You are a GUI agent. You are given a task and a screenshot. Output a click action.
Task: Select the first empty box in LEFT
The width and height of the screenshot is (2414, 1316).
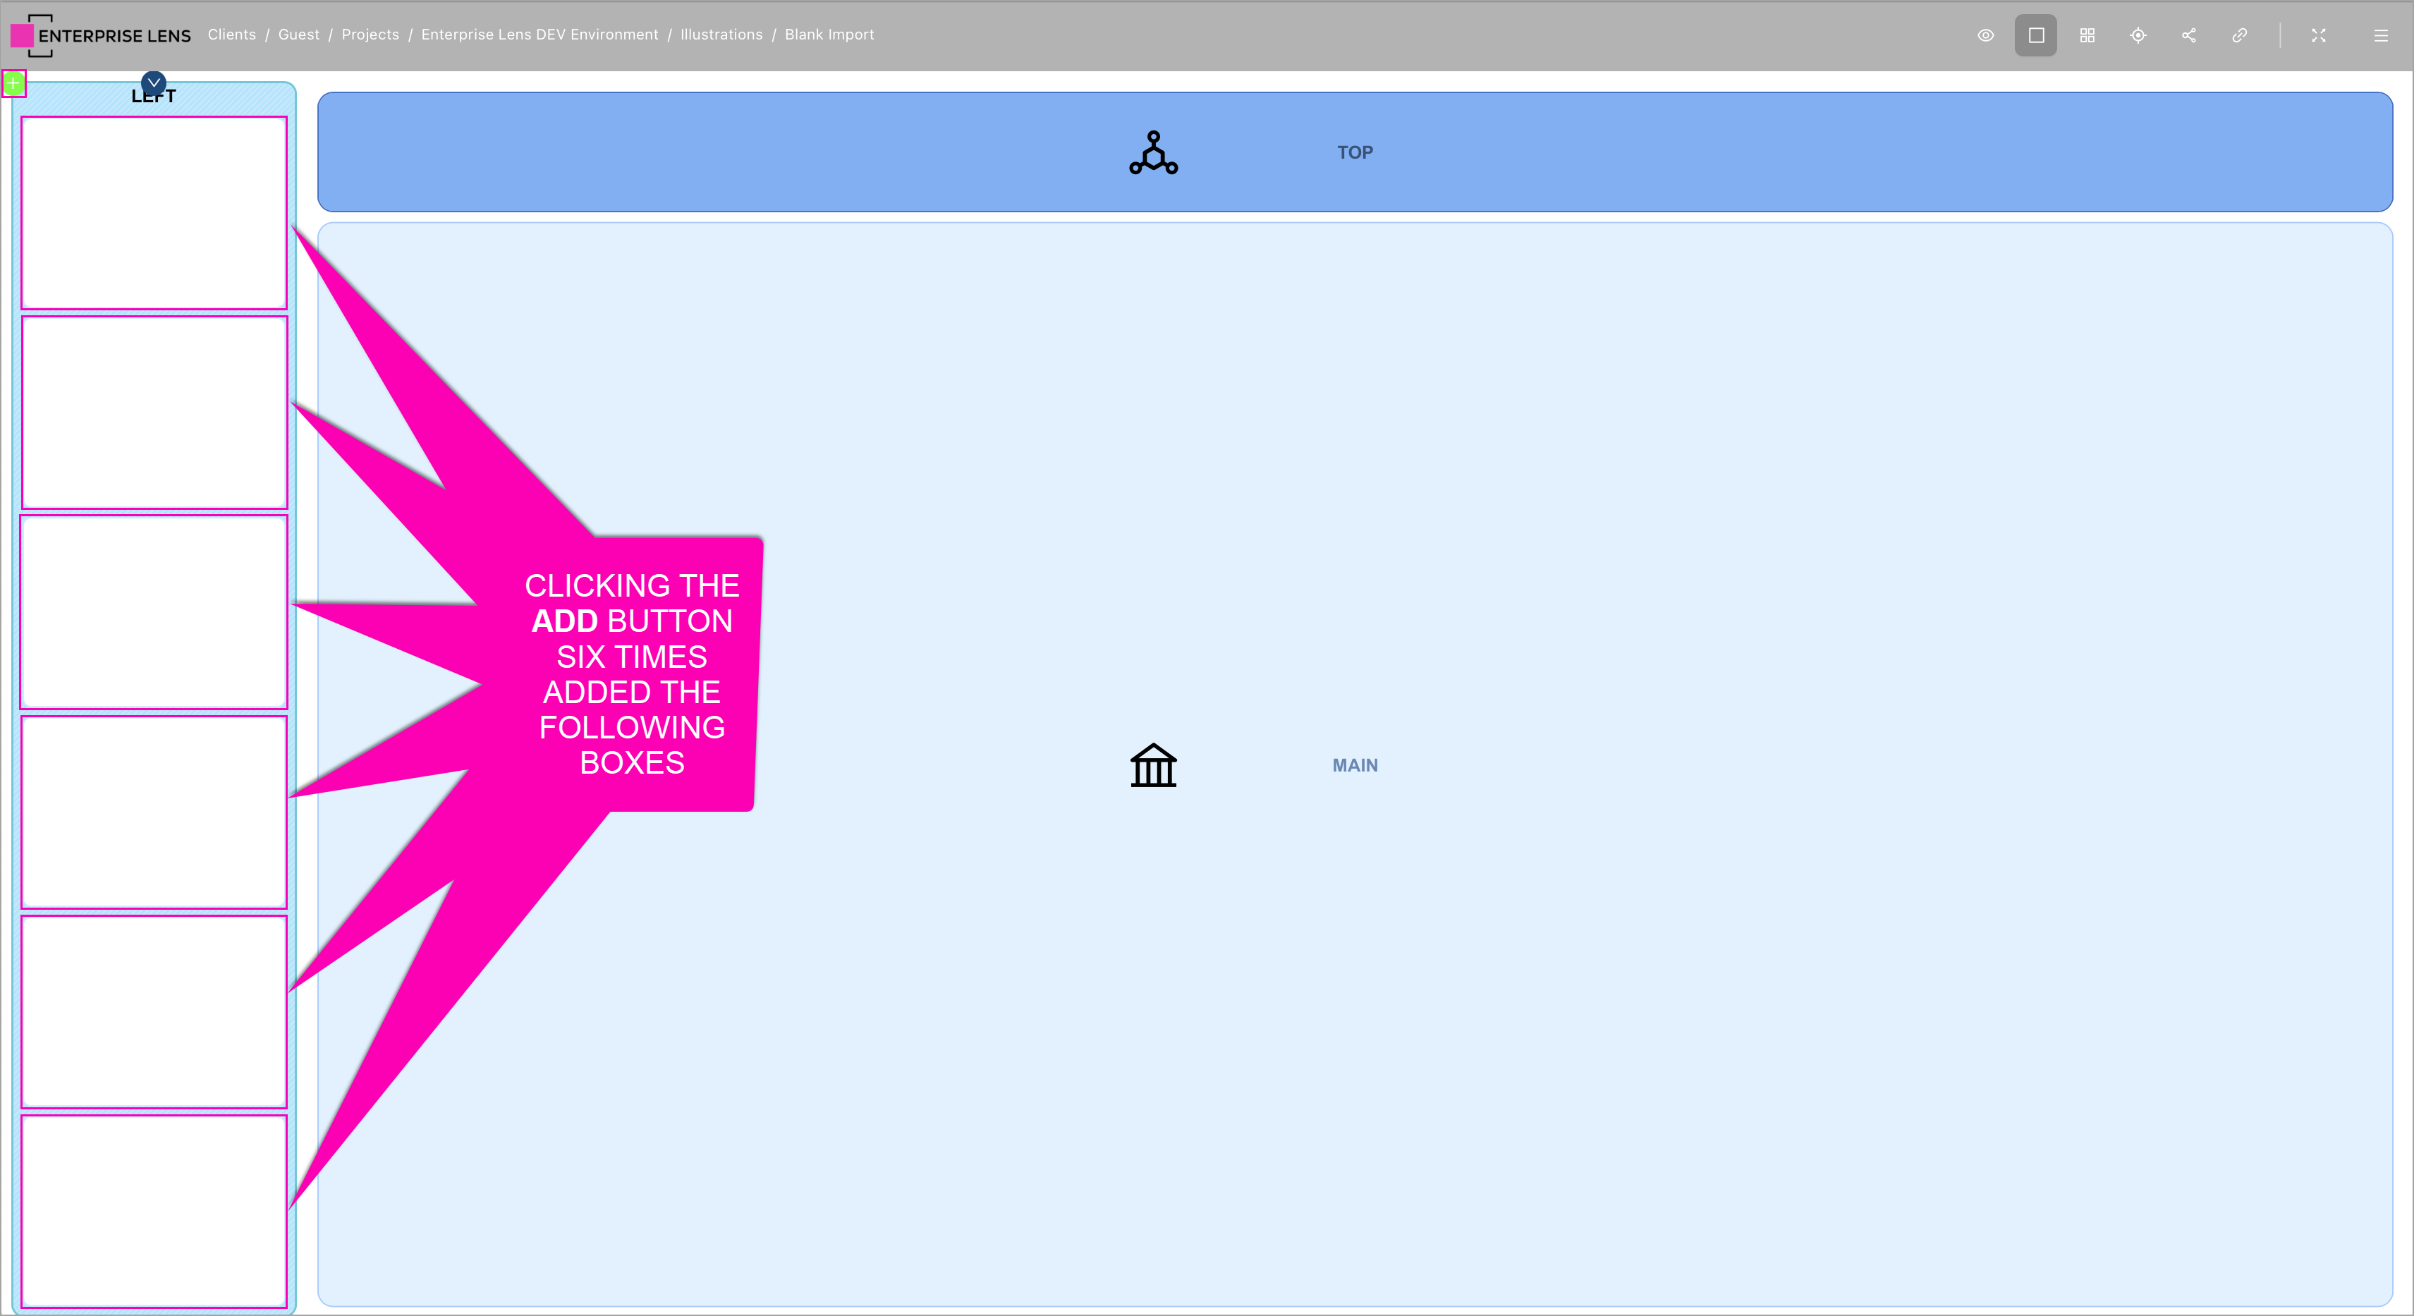[154, 213]
